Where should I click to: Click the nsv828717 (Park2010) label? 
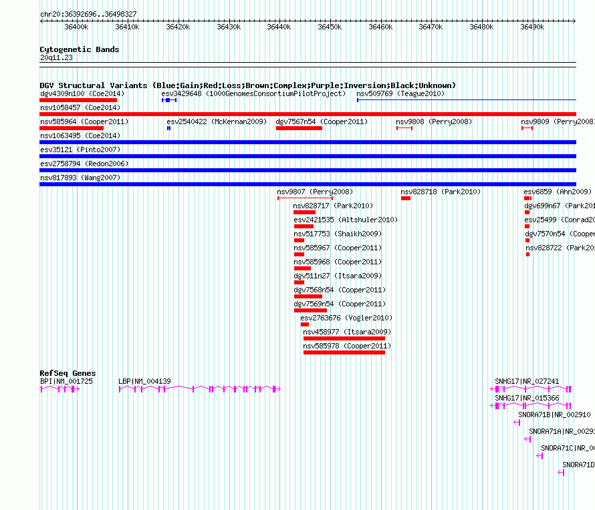(333, 206)
